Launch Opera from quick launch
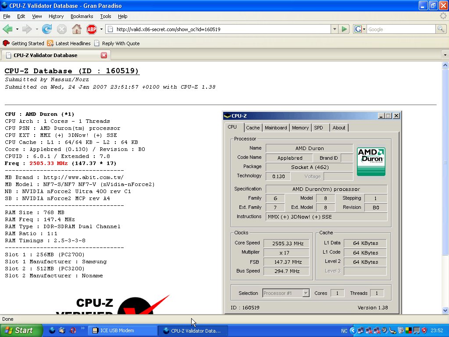This screenshot has height=337, width=449. point(73,330)
